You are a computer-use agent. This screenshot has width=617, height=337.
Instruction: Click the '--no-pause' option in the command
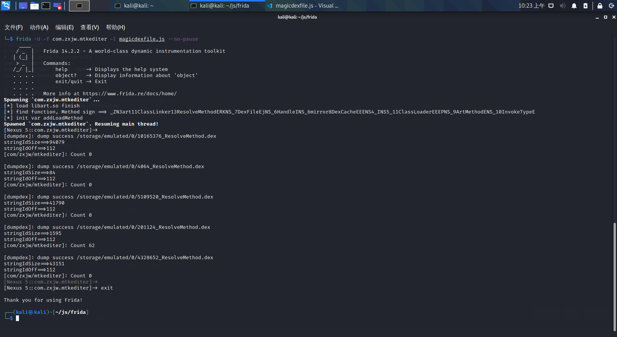click(x=183, y=39)
